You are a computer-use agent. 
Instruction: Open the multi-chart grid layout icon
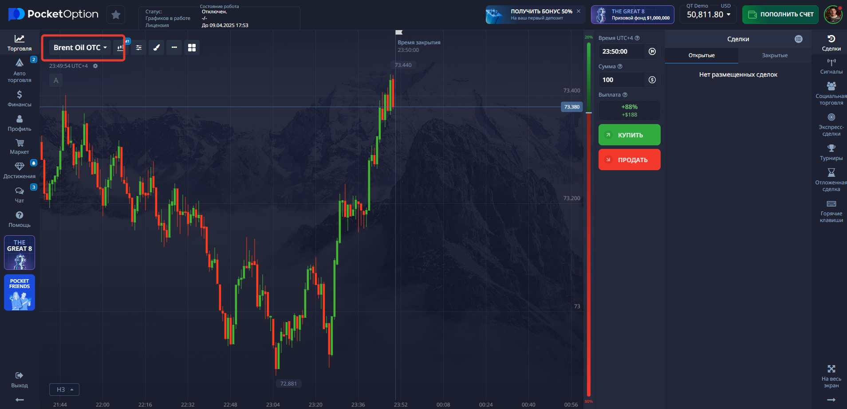(x=192, y=47)
